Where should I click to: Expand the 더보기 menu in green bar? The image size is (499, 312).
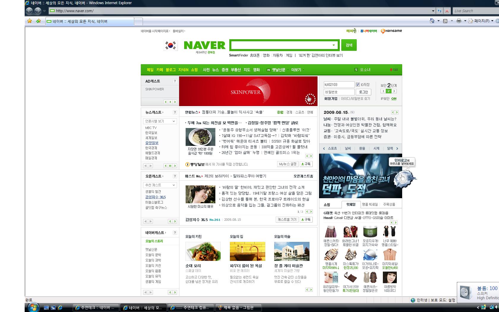pos(298,70)
